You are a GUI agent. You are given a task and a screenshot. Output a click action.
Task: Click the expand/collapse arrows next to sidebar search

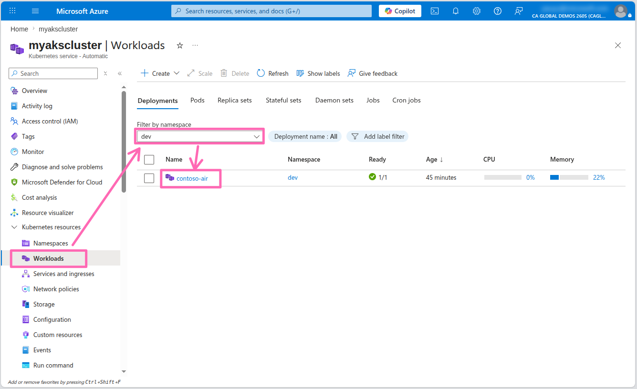(x=105, y=73)
